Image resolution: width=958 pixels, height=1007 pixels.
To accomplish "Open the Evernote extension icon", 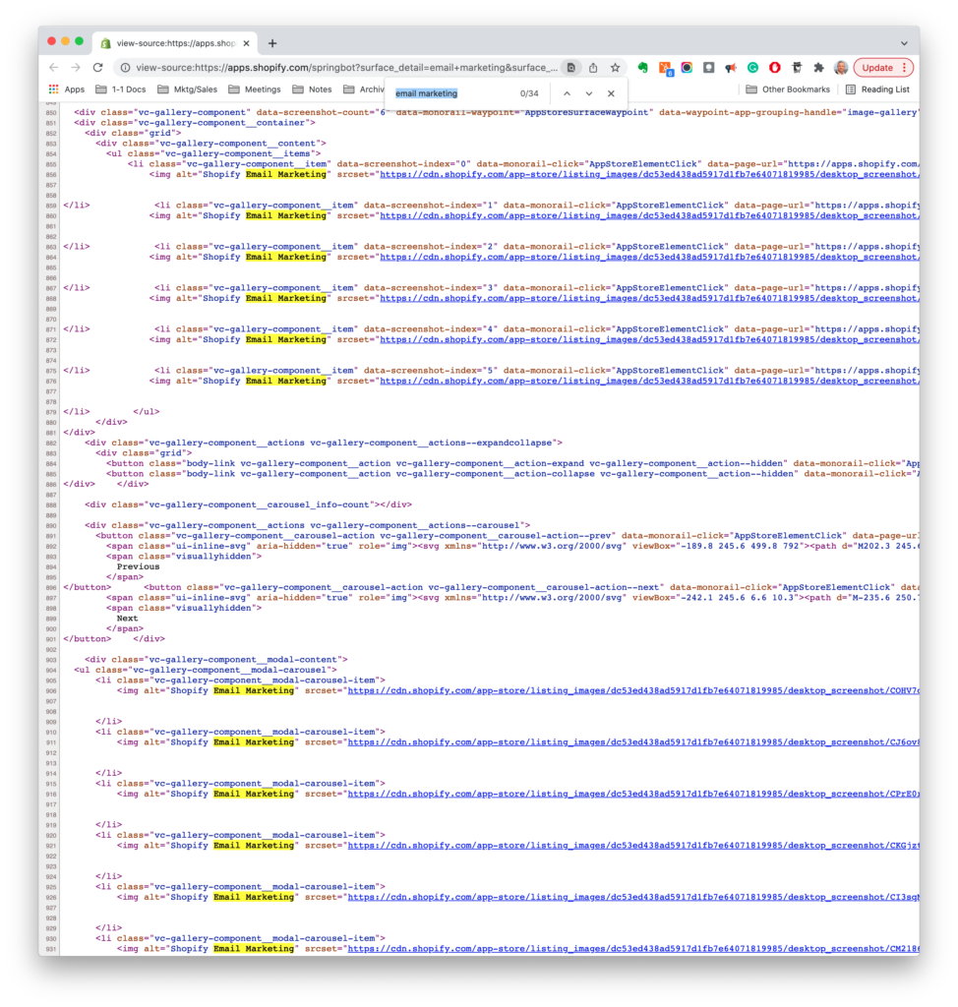I will tap(645, 67).
